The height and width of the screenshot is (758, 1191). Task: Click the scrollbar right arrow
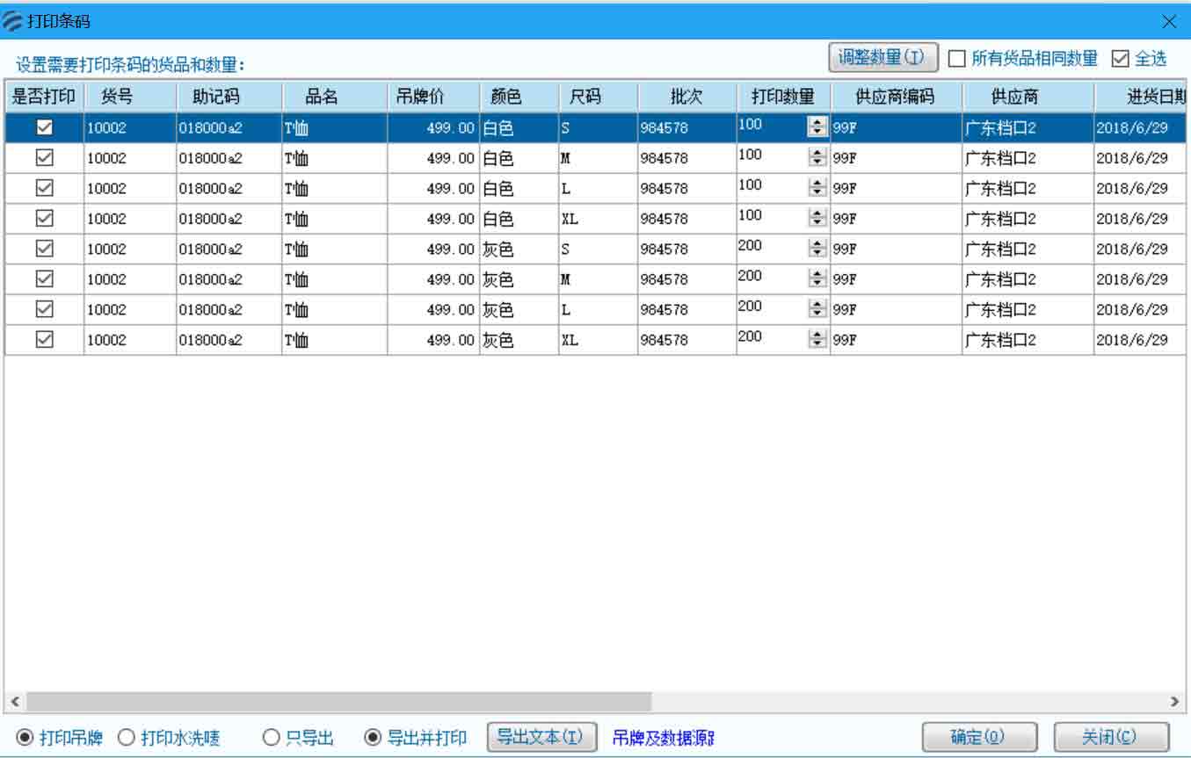[x=1175, y=702]
